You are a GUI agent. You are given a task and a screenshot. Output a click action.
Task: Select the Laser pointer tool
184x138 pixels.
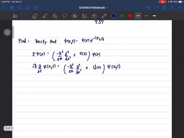[104, 16]
